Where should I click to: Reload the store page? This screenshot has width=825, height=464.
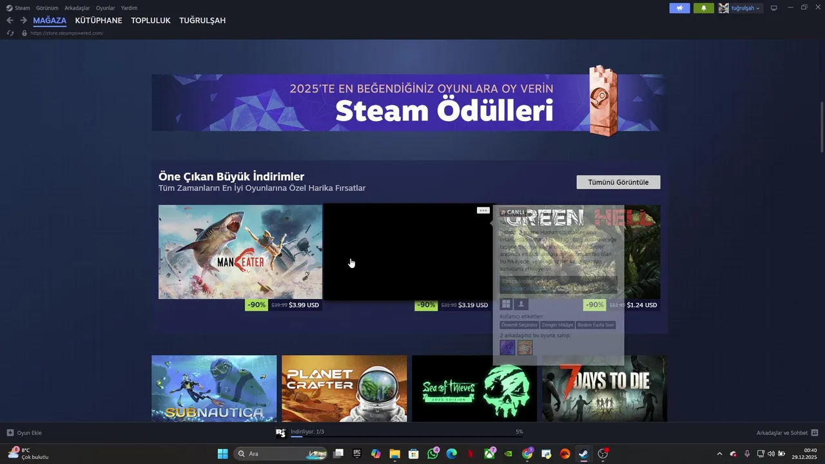[10, 33]
